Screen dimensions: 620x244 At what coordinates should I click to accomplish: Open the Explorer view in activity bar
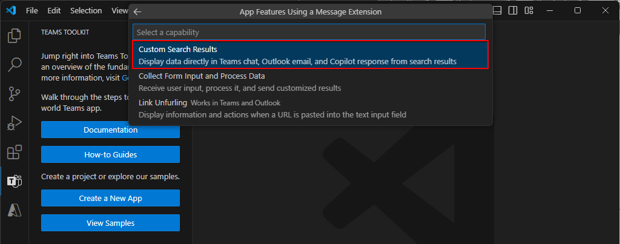point(15,36)
